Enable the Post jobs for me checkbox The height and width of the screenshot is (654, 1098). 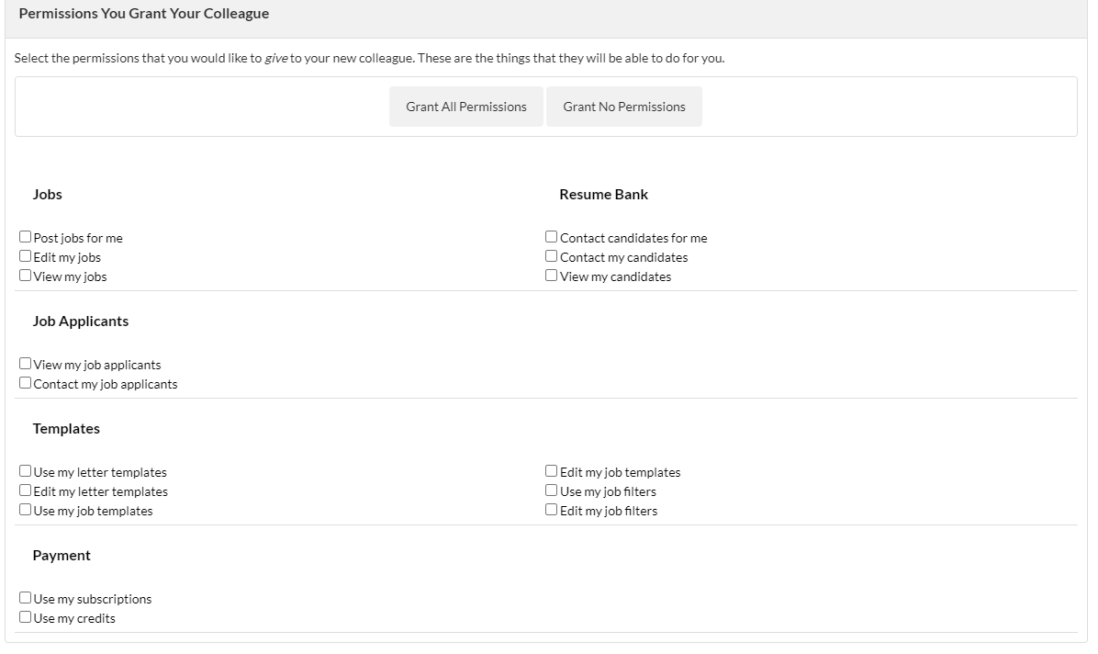26,237
